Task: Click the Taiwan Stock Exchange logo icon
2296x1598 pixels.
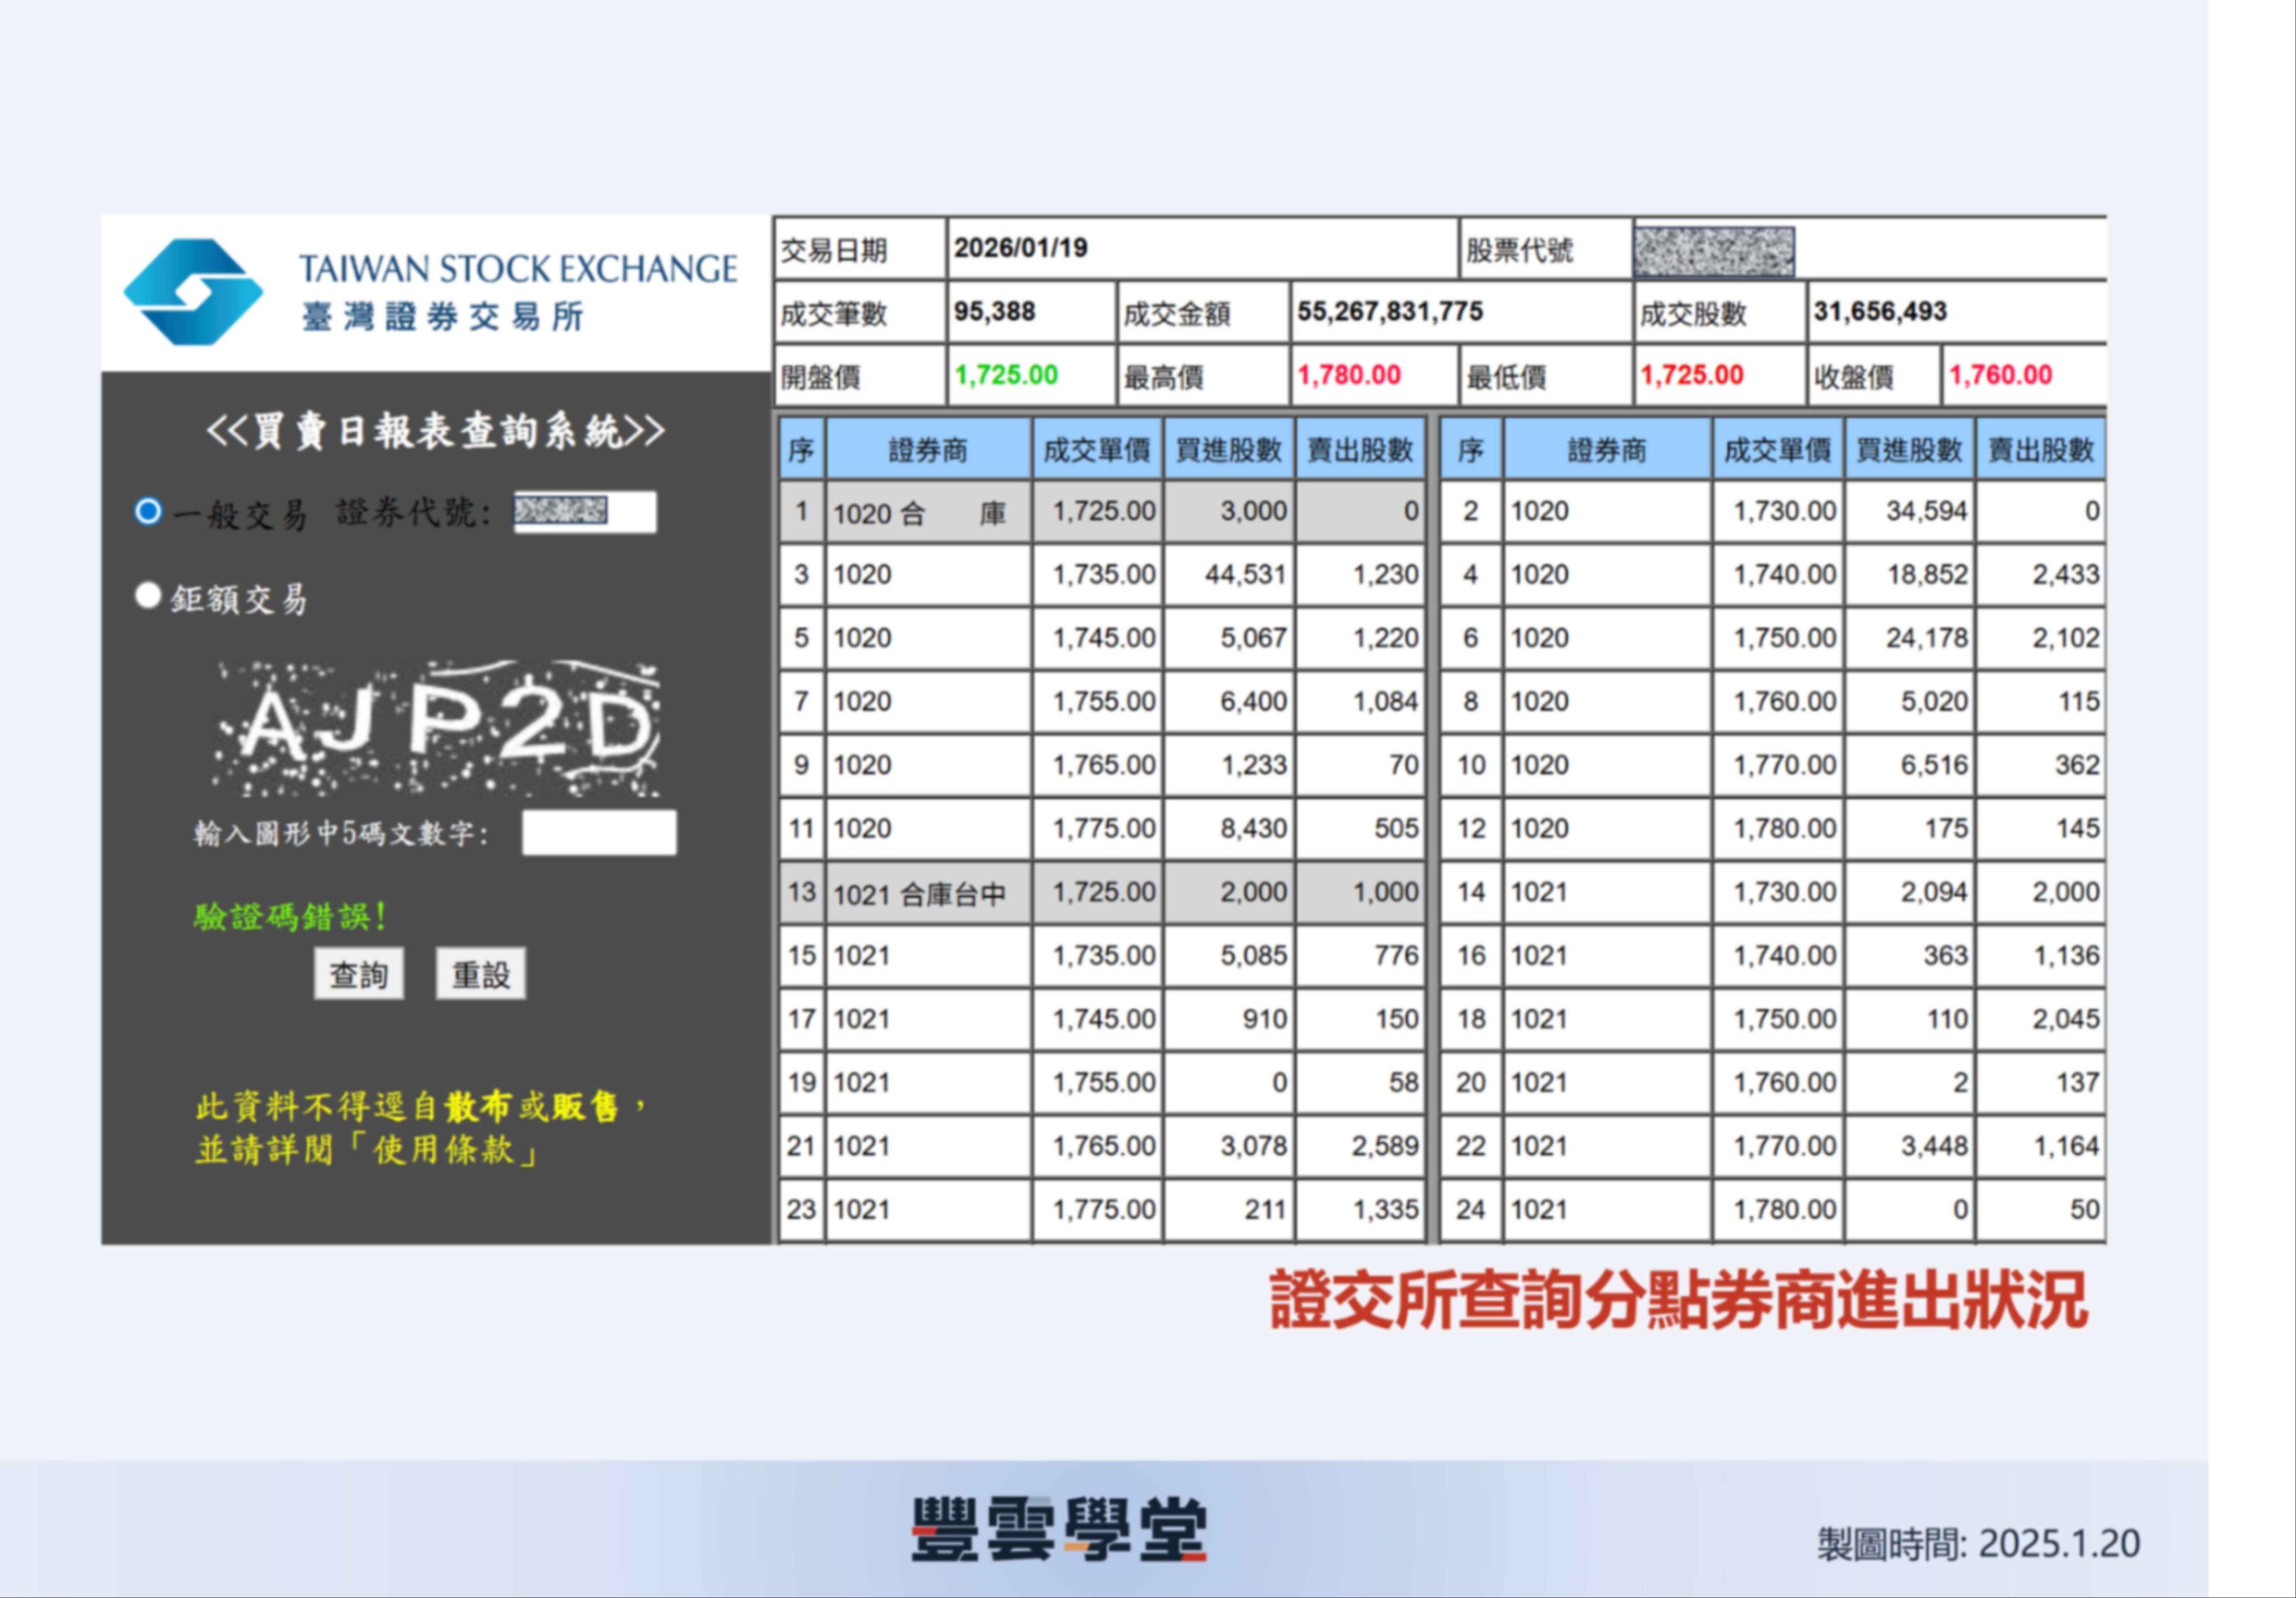Action: pyautogui.click(x=193, y=291)
